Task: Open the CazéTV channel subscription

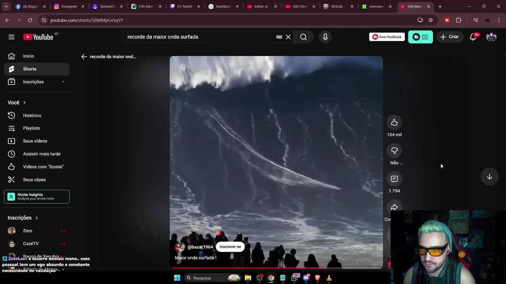Action: click(37, 244)
